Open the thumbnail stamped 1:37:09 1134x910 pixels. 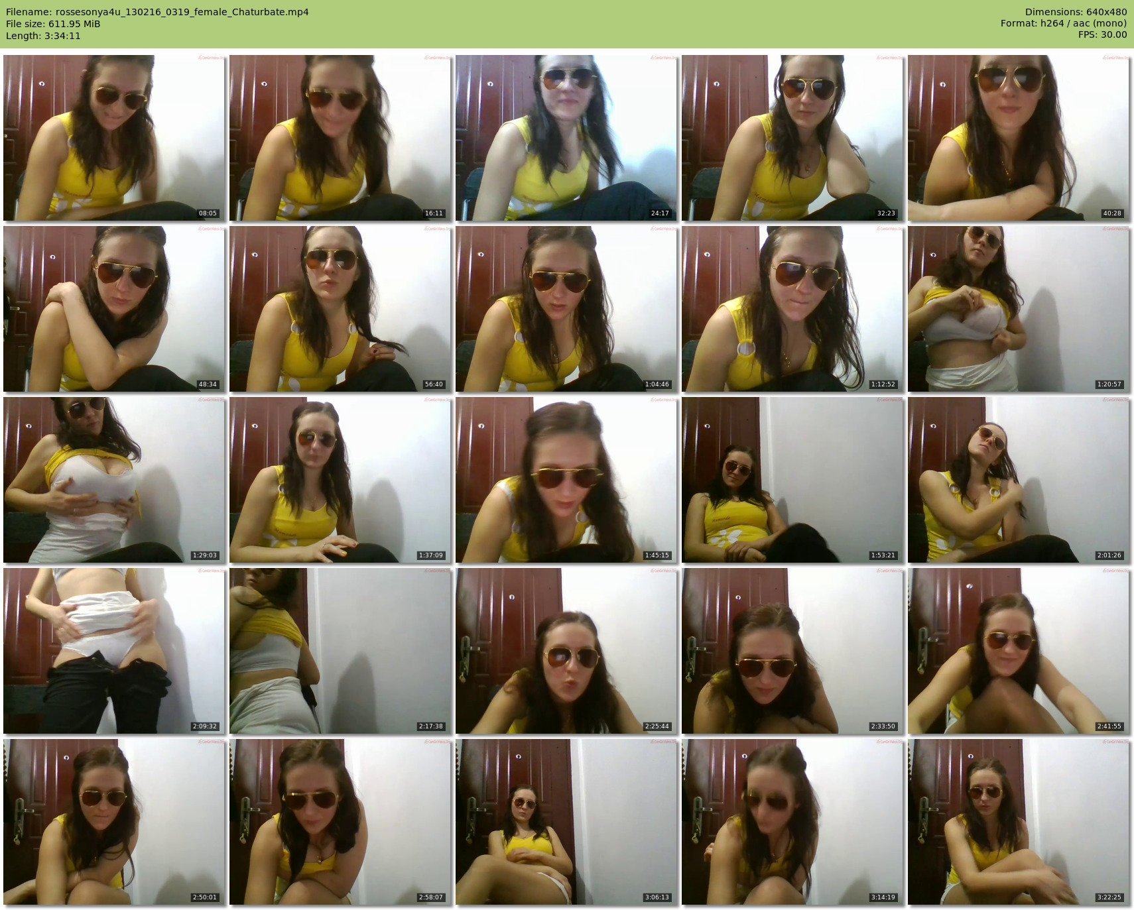[x=340, y=480]
